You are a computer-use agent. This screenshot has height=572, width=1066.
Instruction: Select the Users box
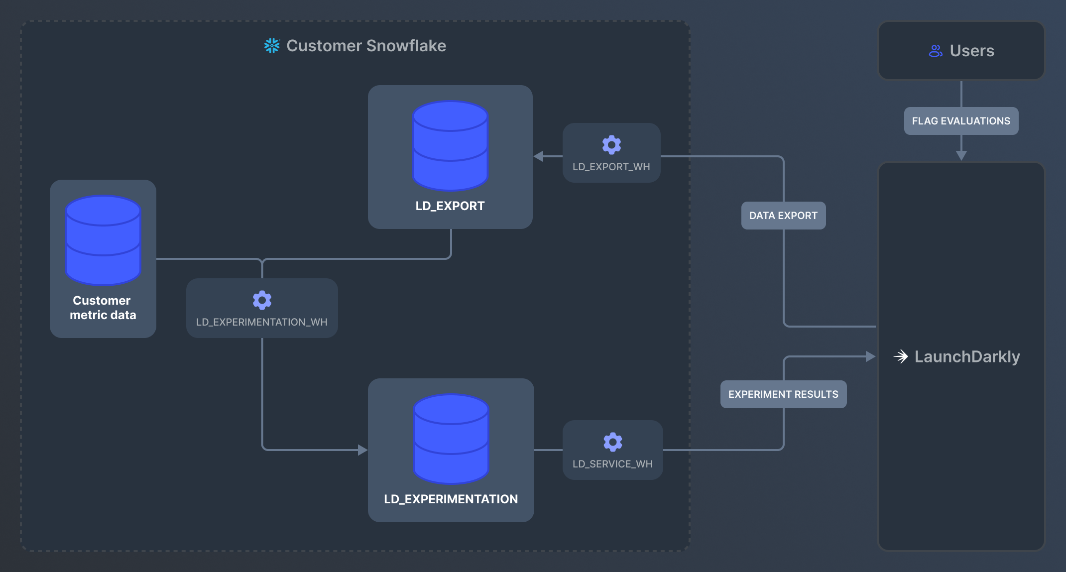tap(961, 50)
